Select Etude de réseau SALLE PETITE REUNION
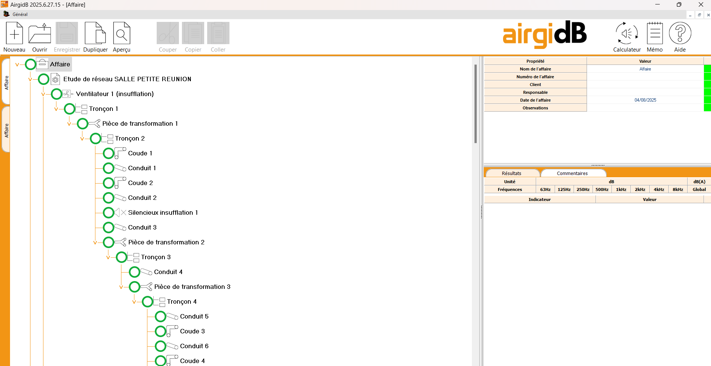The image size is (711, 366). click(x=127, y=79)
